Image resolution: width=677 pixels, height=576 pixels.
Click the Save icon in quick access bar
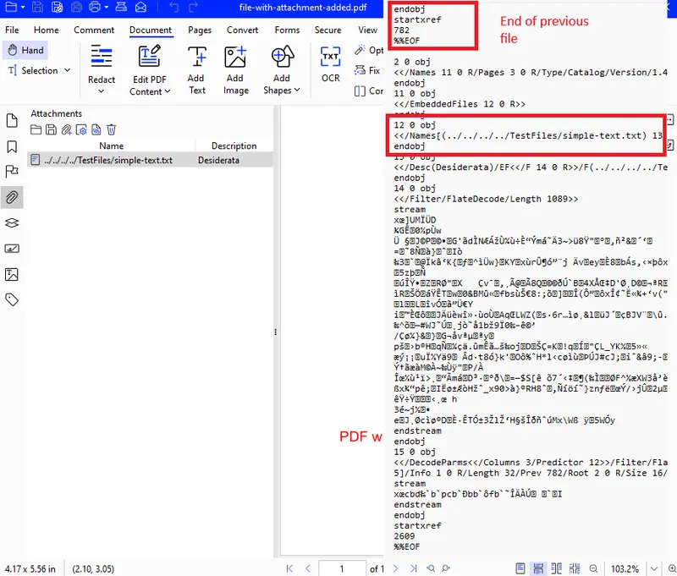tap(37, 7)
